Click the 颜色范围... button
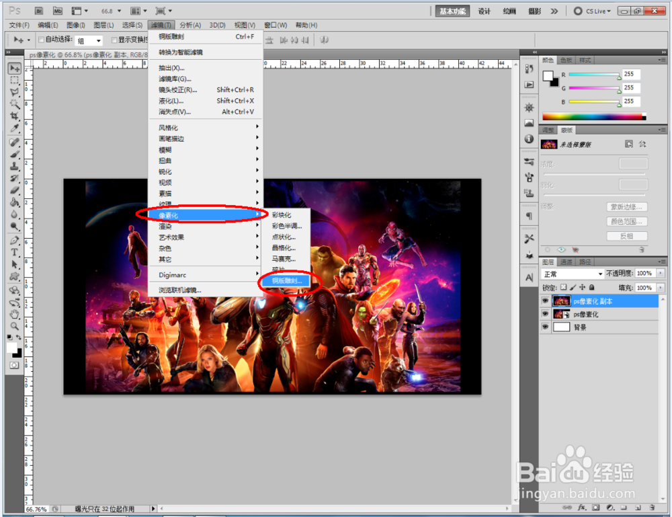The width and height of the screenshot is (672, 517). 627,222
